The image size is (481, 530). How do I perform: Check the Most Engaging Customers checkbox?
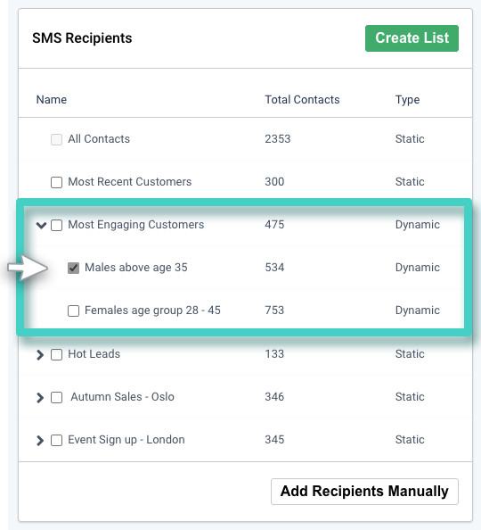(56, 225)
